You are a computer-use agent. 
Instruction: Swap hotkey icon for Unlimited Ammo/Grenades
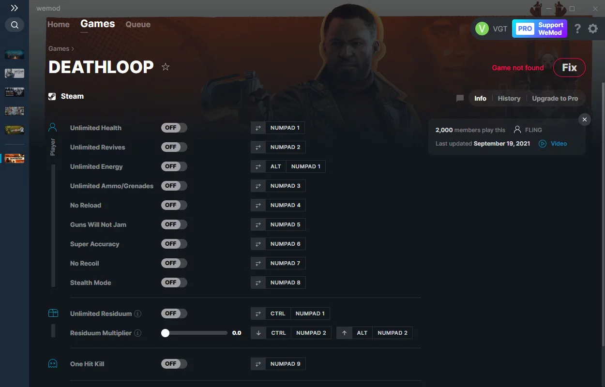click(x=258, y=186)
